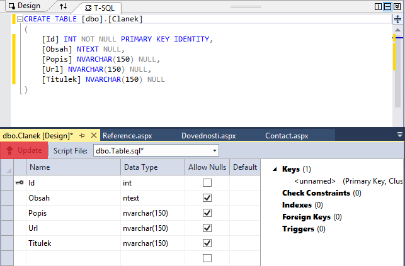
Task: Click CREATE TABLE line in T-SQL editor
Action: point(83,19)
